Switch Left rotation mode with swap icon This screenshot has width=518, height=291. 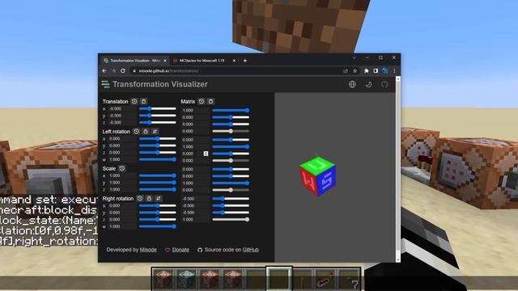click(155, 131)
